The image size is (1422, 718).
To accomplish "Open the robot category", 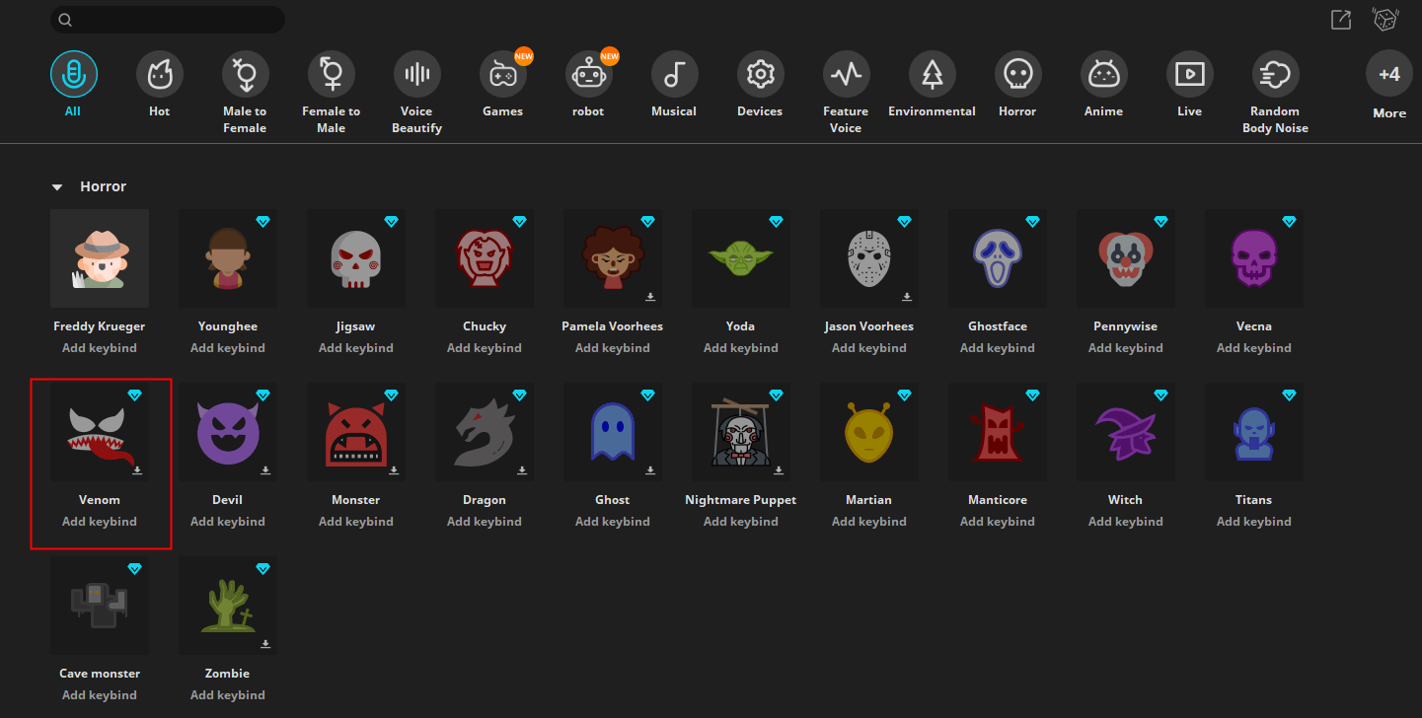I will [x=589, y=86].
